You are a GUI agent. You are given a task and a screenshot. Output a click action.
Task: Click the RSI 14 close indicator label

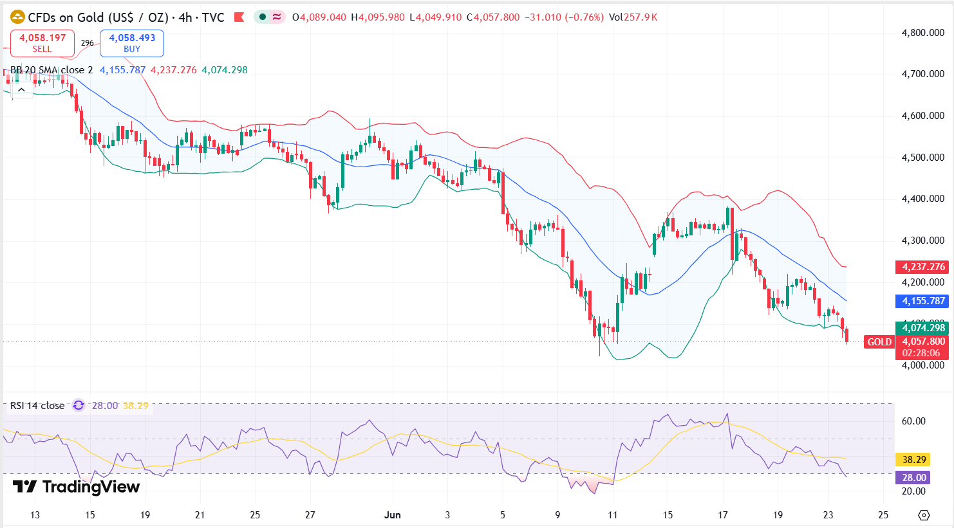pos(37,406)
